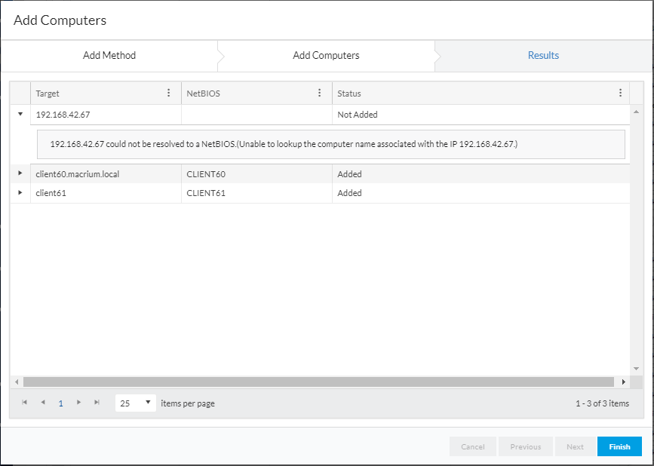Go to the first page

[25, 402]
